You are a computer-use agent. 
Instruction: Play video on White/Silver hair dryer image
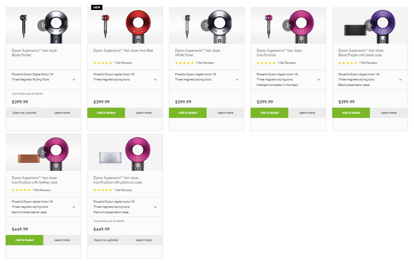click(x=207, y=25)
